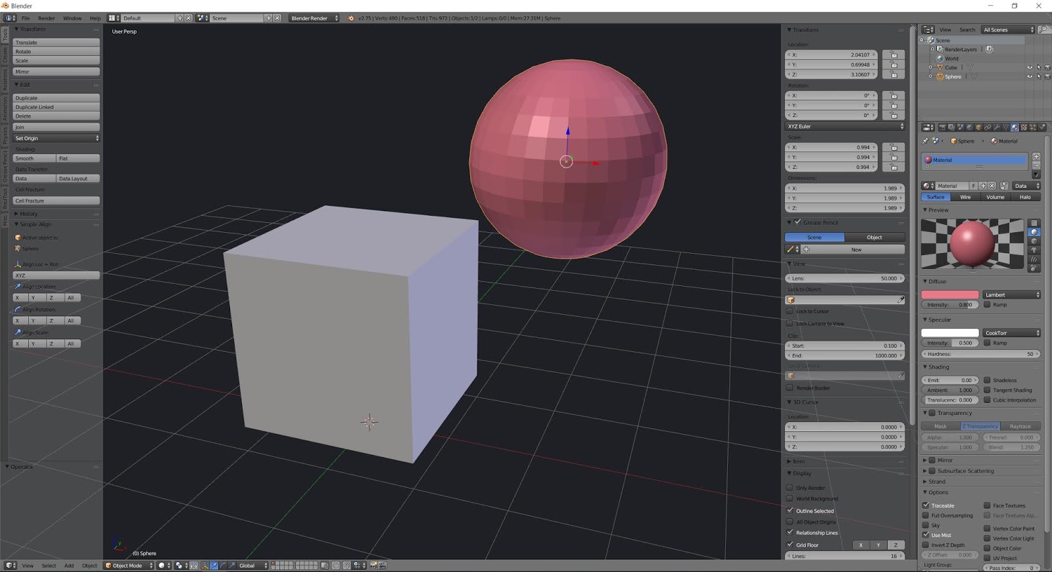Click the outliner search magnifier icon
Viewport: 1052px width, 572px height.
tap(1043, 30)
